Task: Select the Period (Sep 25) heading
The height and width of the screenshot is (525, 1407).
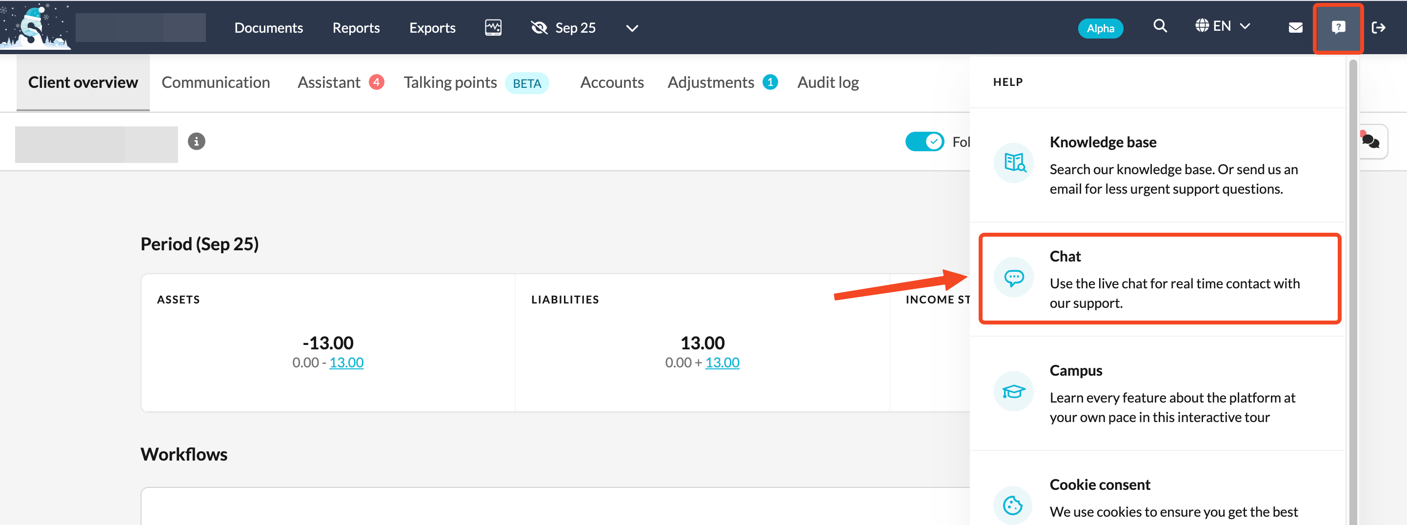Action: [x=200, y=243]
